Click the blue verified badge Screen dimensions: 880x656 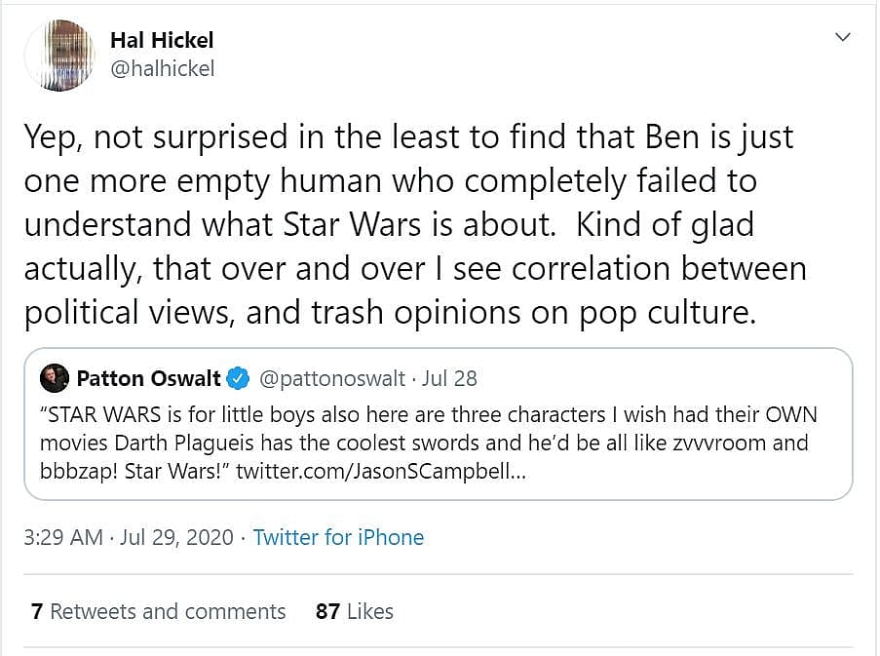[x=239, y=378]
